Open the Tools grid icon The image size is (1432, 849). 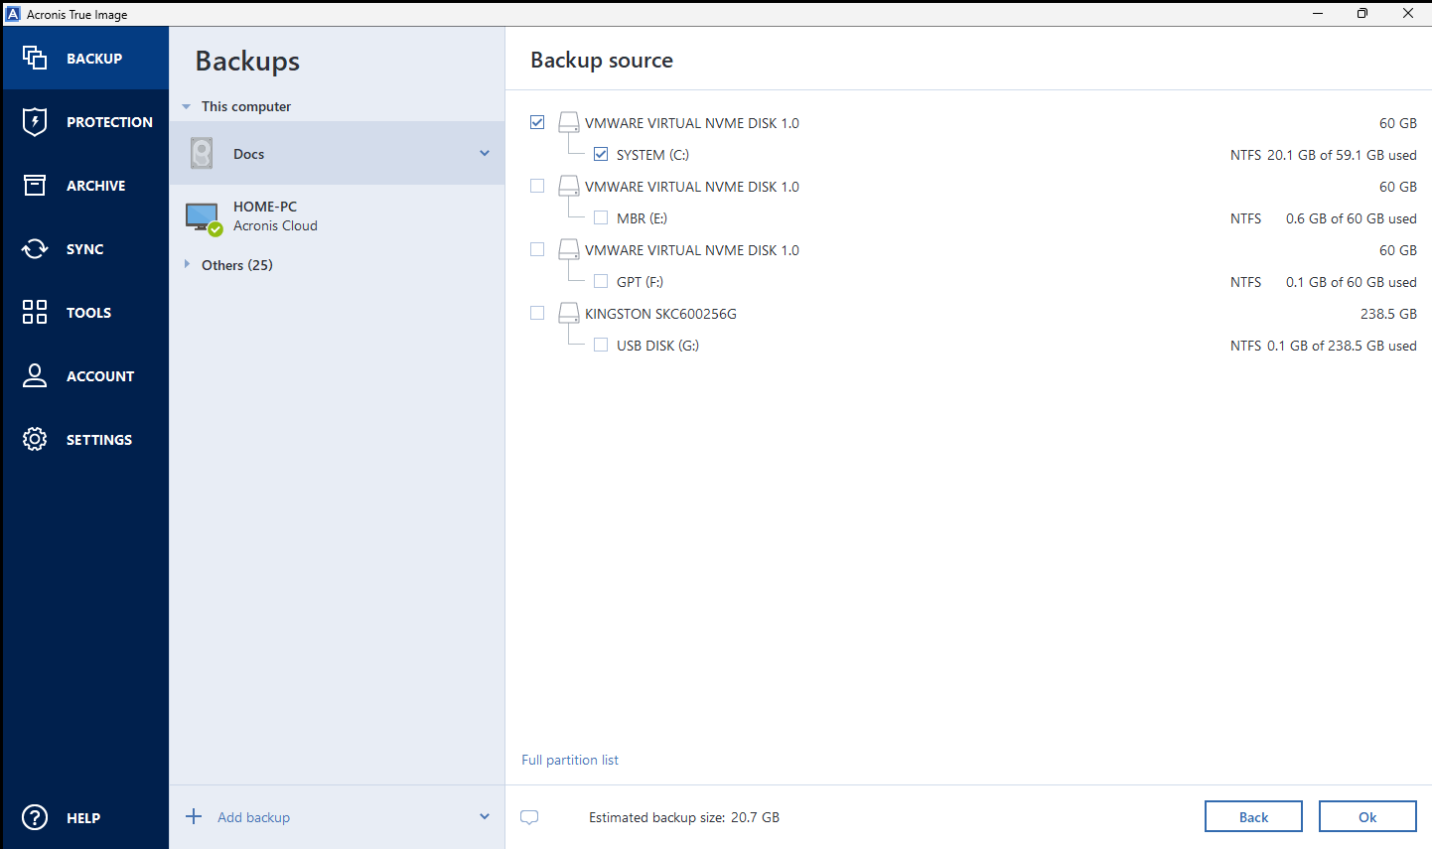(x=34, y=312)
